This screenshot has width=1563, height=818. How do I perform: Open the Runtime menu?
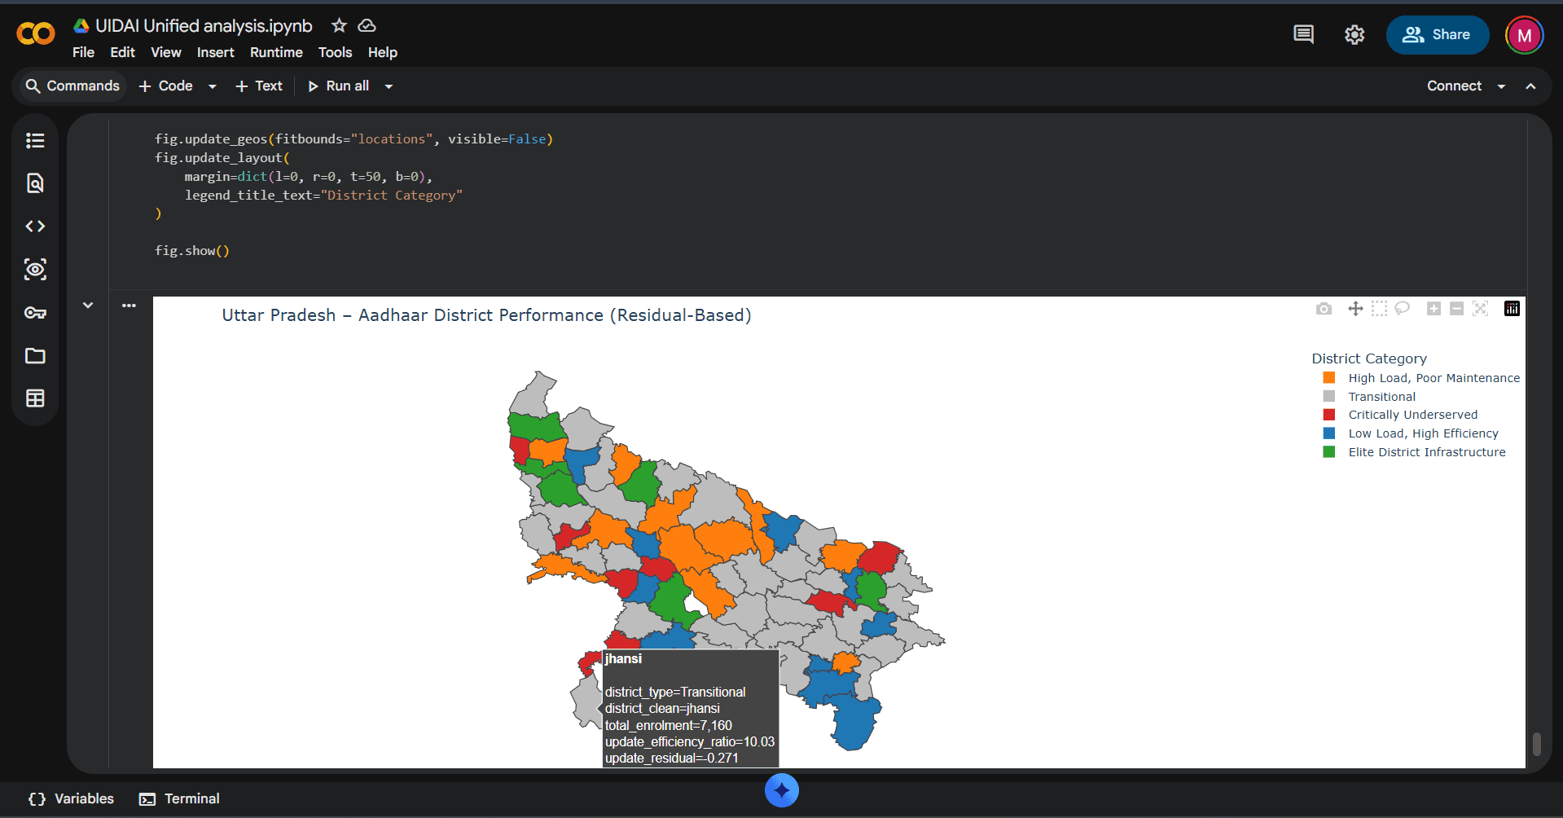276,52
